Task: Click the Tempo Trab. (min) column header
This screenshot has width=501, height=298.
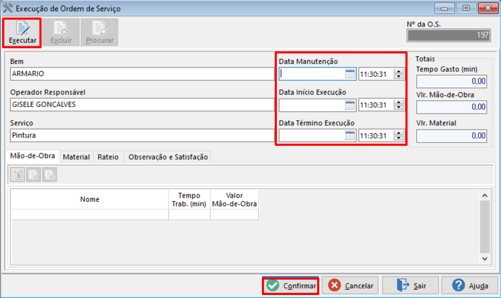Action: 189,200
